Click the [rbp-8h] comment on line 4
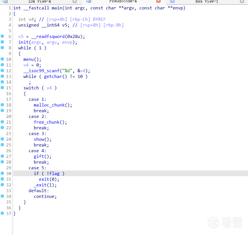The height and width of the screenshot is (235, 248). [113, 25]
